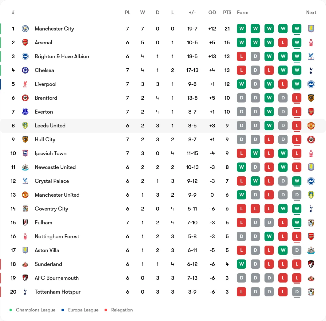This screenshot has width=326, height=321.
Task: Select the highlighted Leeds United row
Action: (x=163, y=126)
